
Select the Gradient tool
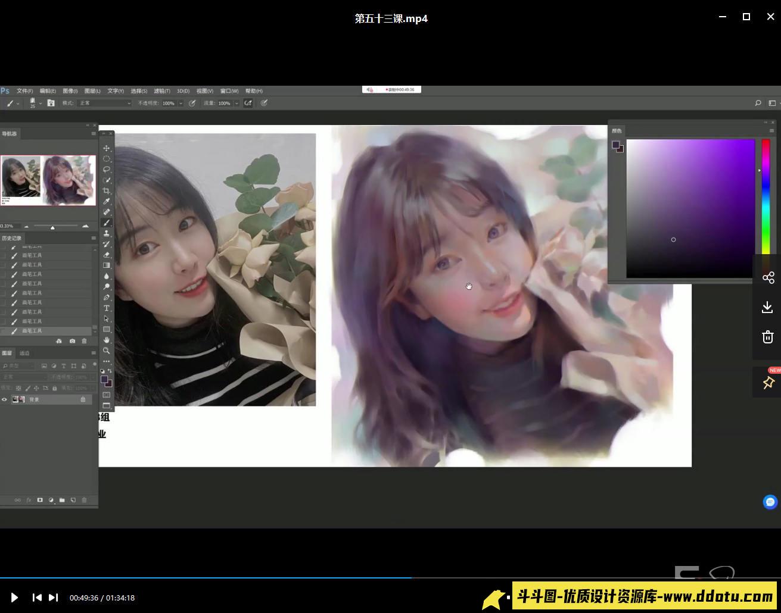[107, 265]
